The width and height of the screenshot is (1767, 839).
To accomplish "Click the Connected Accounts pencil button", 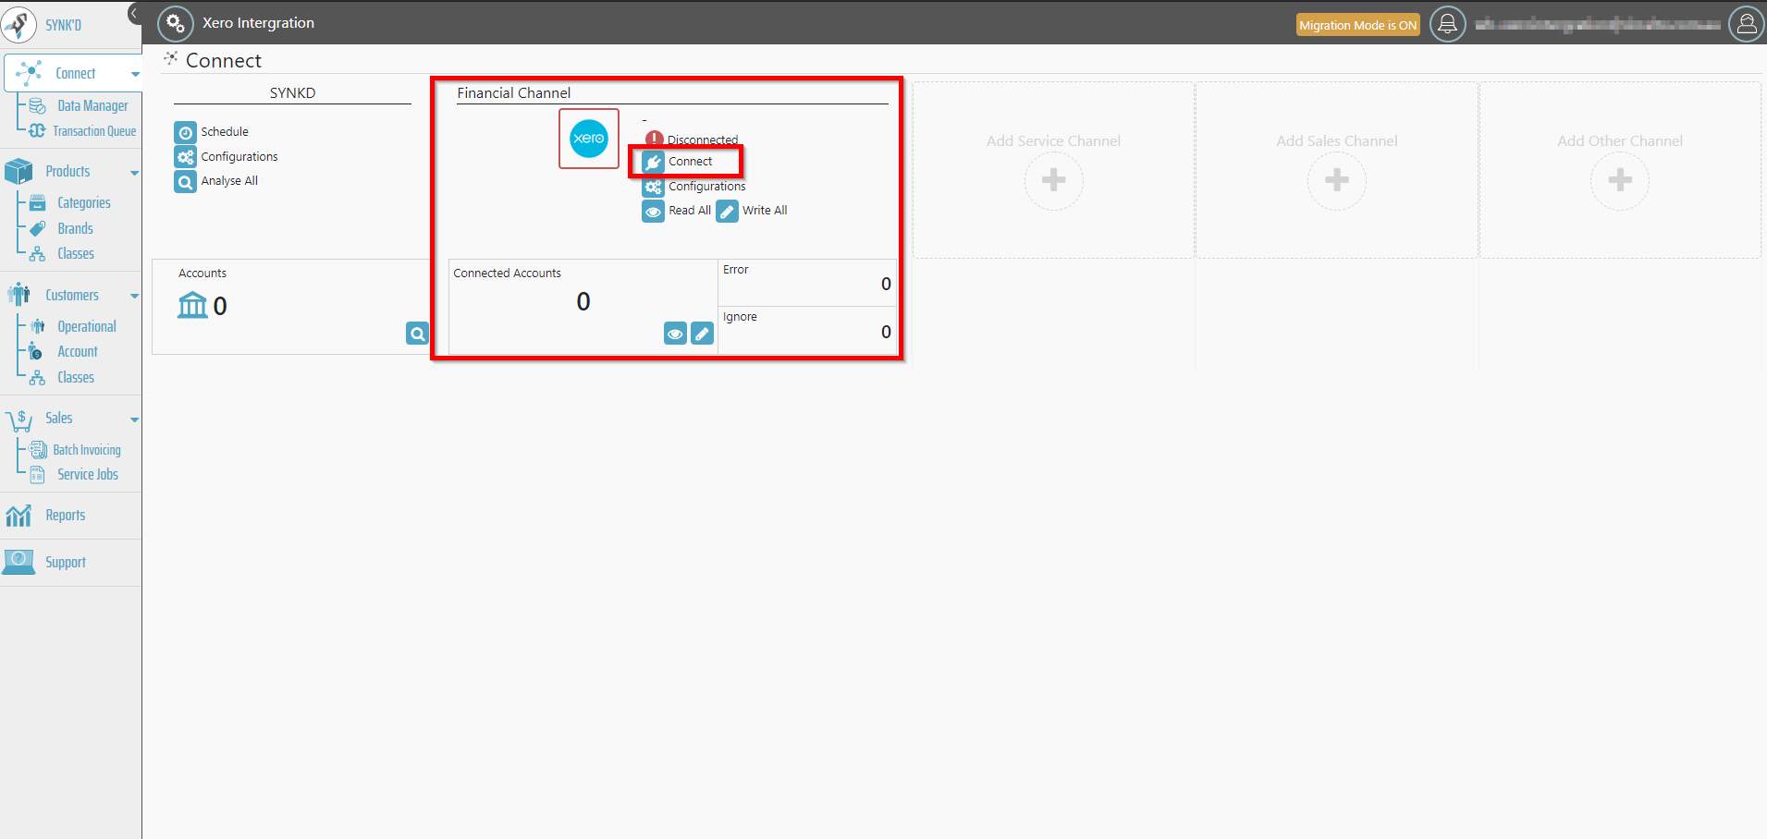I will tap(703, 334).
